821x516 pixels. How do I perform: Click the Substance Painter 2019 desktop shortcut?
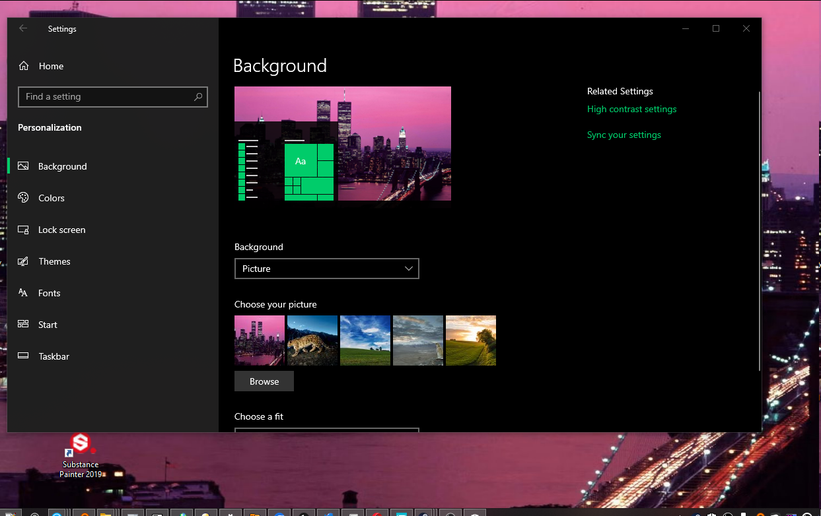[x=81, y=455]
